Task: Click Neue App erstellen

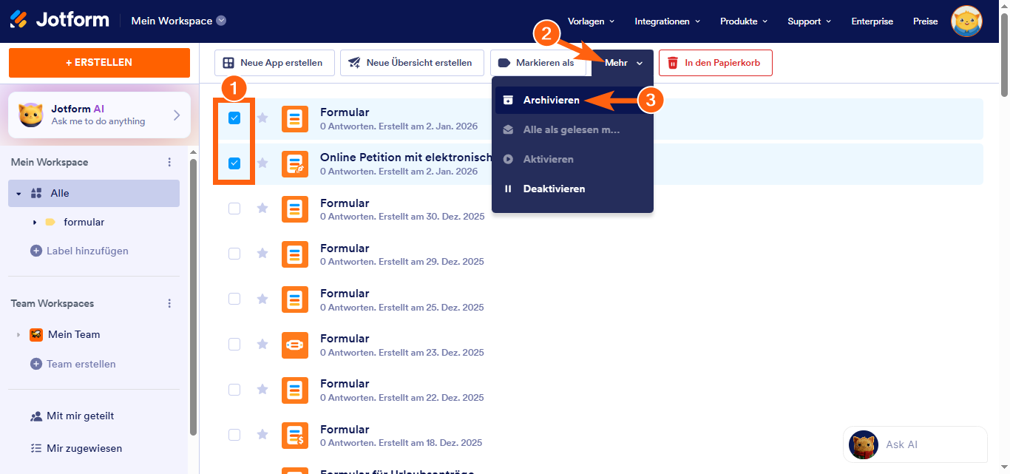Action: click(x=274, y=63)
